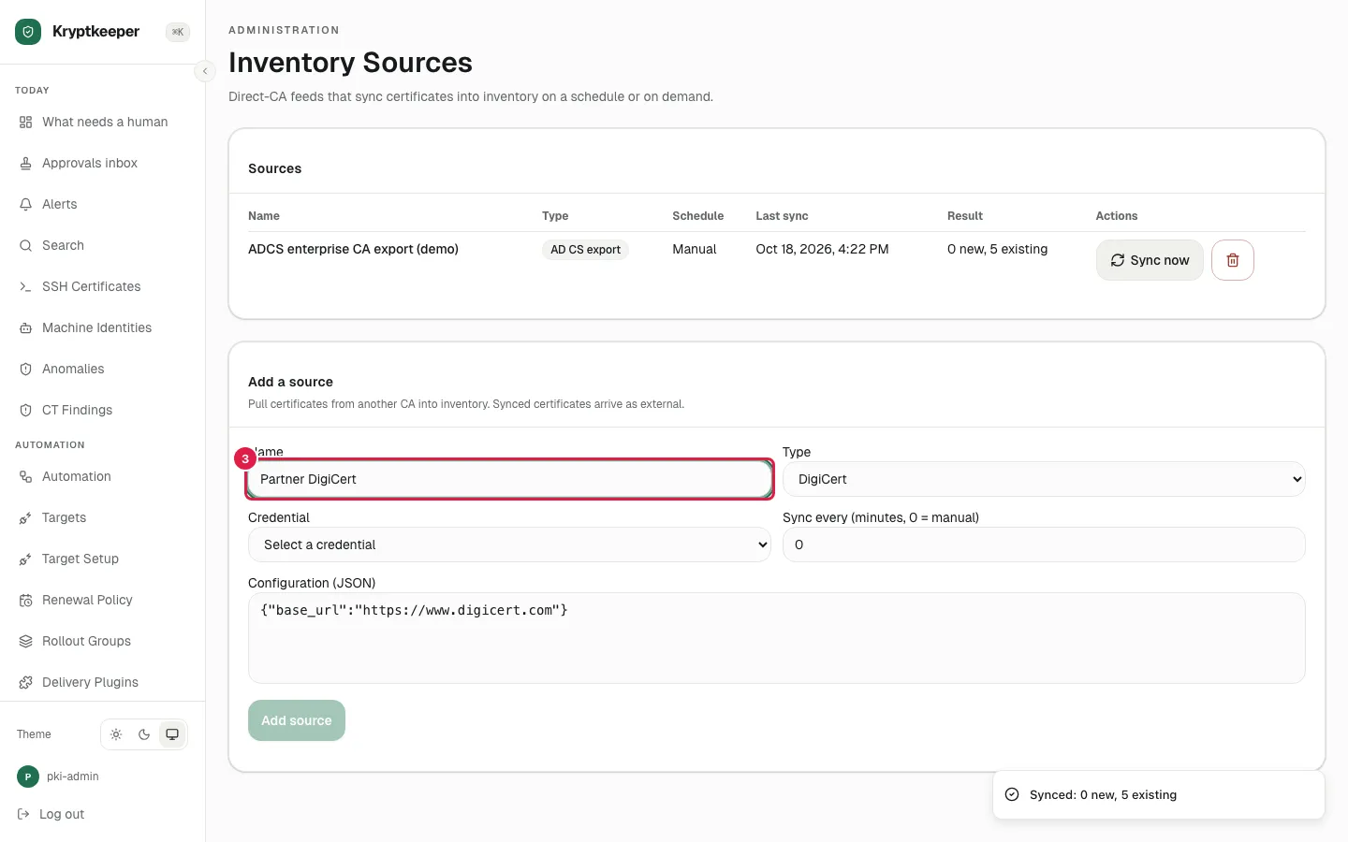Click the Targets plug icon
1348x842 pixels.
[25, 517]
